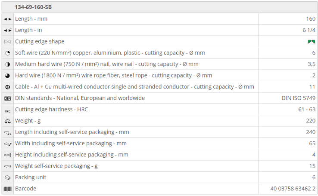Click the length in mm arrows icon
The width and height of the screenshot is (318, 196).
pyautogui.click(x=7, y=19)
